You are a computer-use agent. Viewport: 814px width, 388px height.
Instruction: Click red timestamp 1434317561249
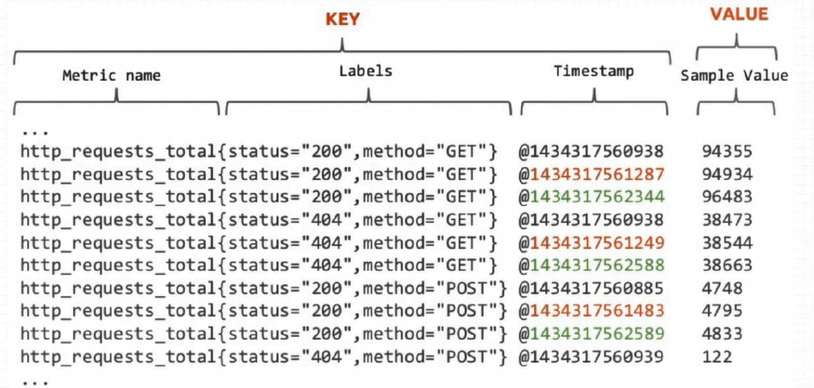[x=596, y=242]
